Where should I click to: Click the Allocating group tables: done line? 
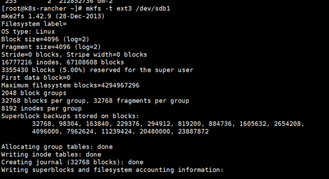coord(57,147)
